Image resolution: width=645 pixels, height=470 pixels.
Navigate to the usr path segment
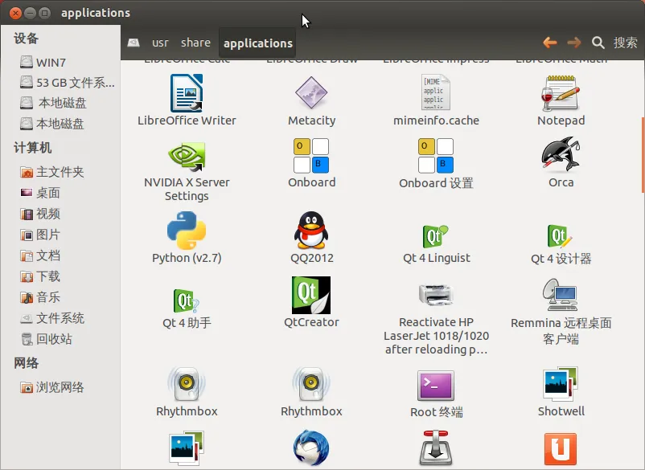click(160, 43)
